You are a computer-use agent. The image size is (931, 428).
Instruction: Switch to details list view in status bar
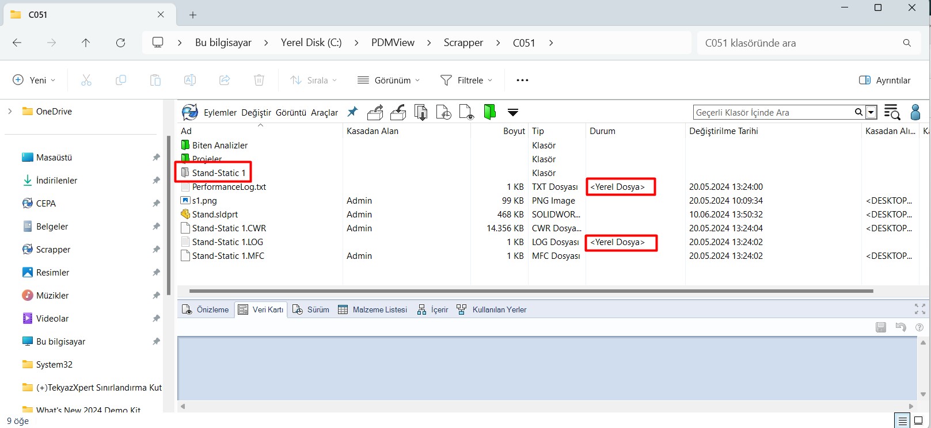click(x=902, y=421)
